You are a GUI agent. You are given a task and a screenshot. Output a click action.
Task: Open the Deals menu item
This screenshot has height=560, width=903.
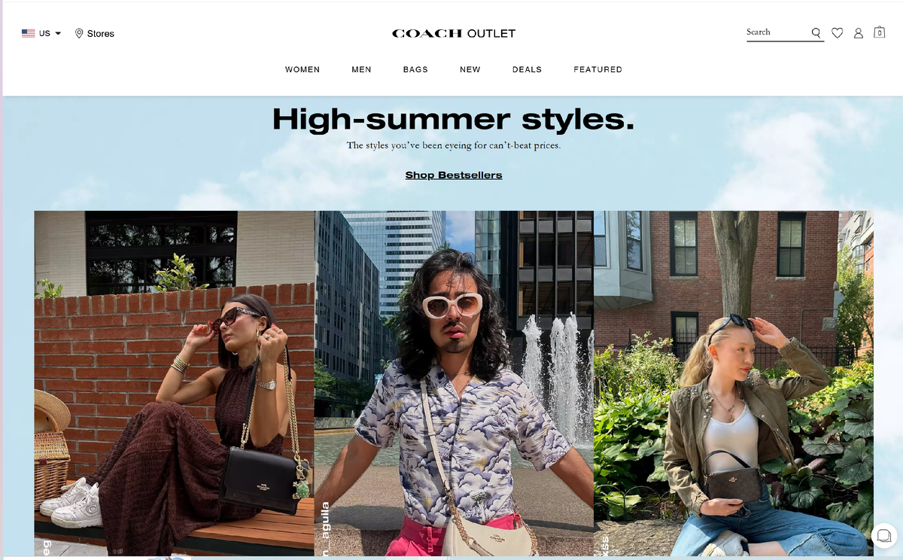[x=527, y=69]
